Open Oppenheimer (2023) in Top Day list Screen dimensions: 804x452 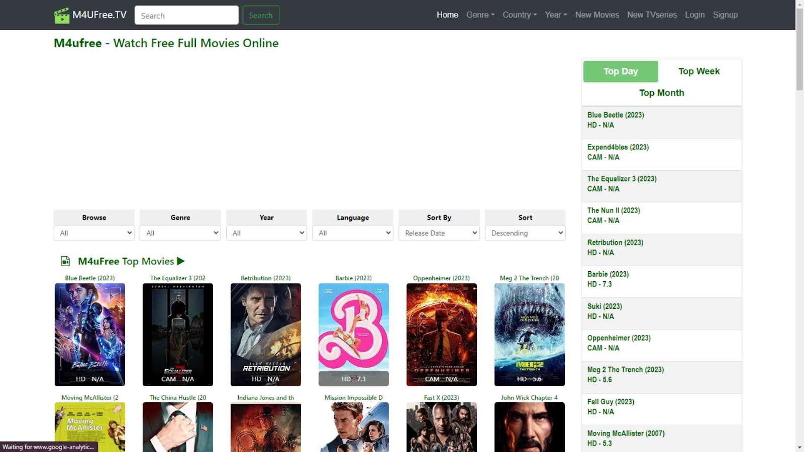[619, 338]
